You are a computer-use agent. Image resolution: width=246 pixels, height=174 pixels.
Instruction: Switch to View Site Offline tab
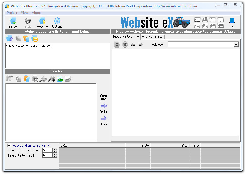(153, 37)
